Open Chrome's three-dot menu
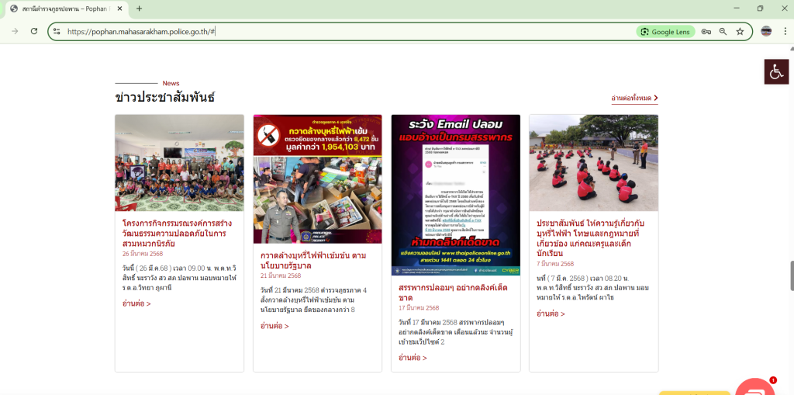 tap(783, 32)
